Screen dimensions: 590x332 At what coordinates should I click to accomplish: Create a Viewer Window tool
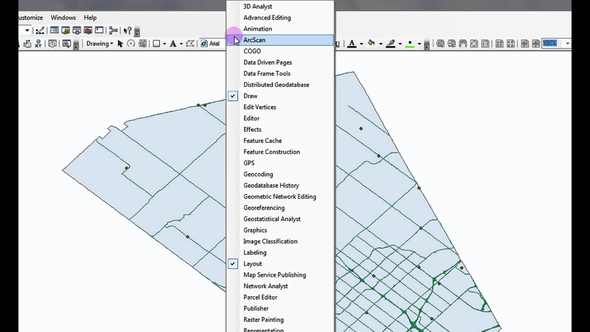pos(66,44)
